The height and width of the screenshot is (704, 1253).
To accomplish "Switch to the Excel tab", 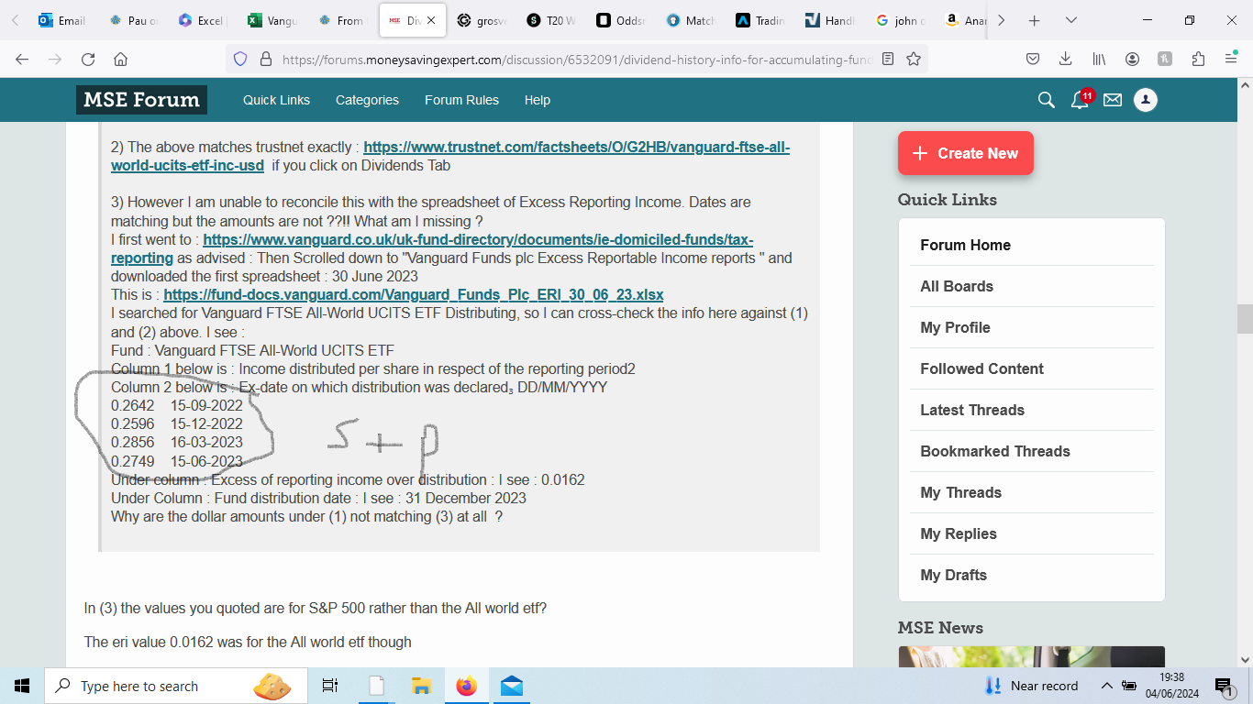I will (x=204, y=20).
